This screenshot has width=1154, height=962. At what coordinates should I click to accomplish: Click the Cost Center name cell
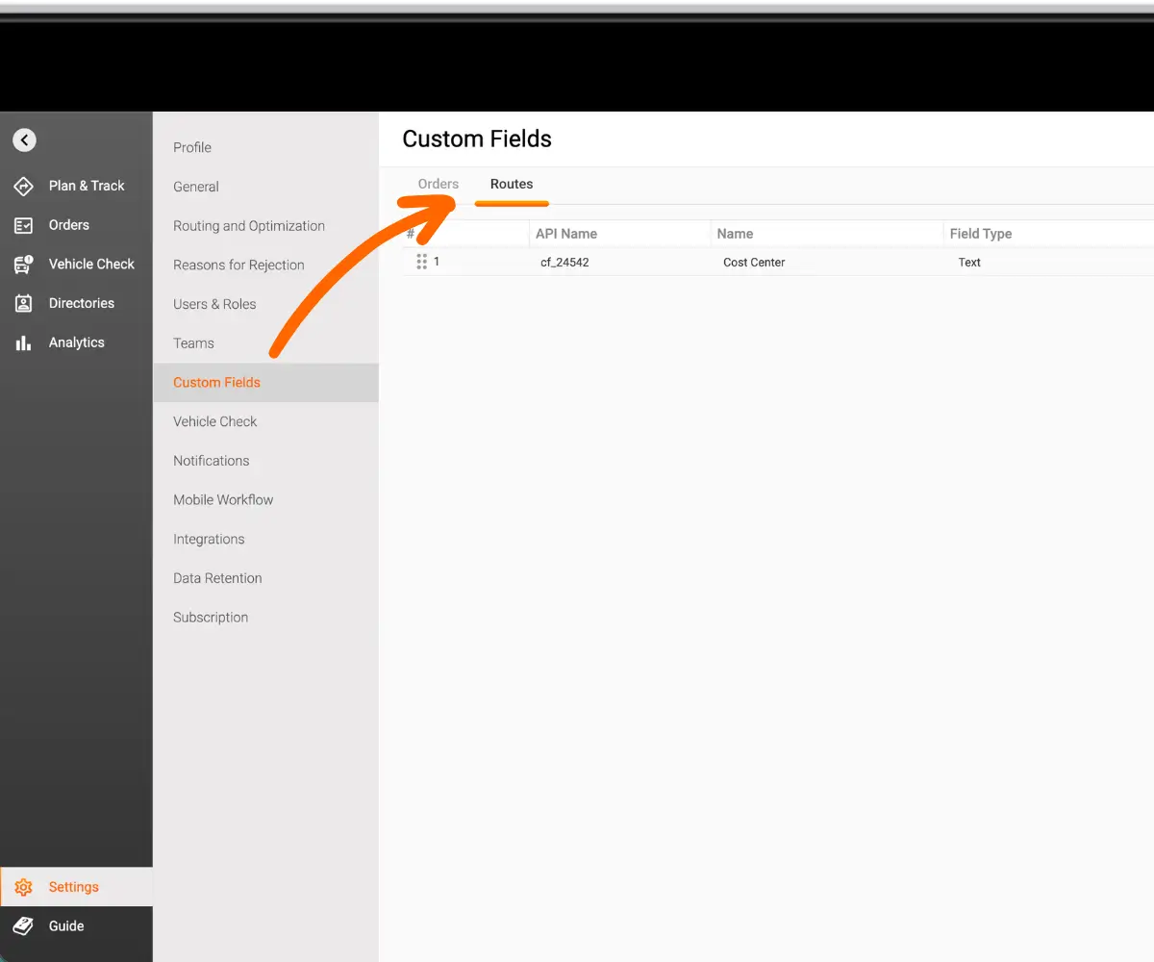point(754,262)
